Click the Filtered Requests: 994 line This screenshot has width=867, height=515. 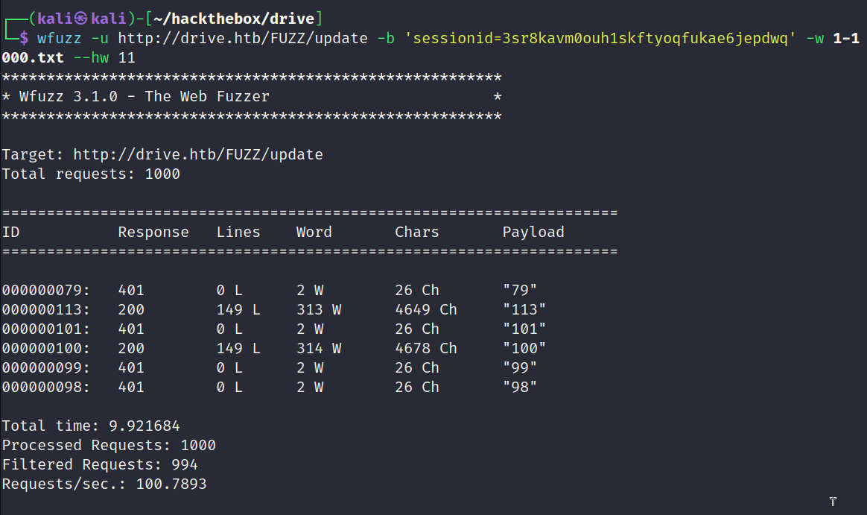(x=100, y=464)
